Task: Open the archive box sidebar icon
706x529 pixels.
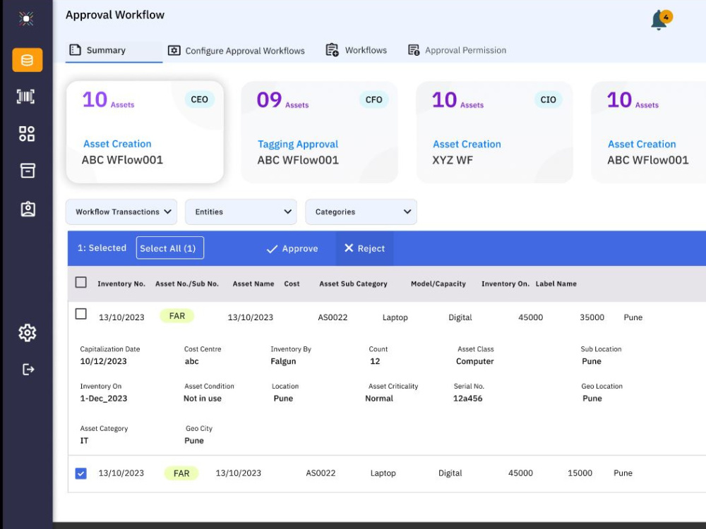Action: (x=28, y=171)
